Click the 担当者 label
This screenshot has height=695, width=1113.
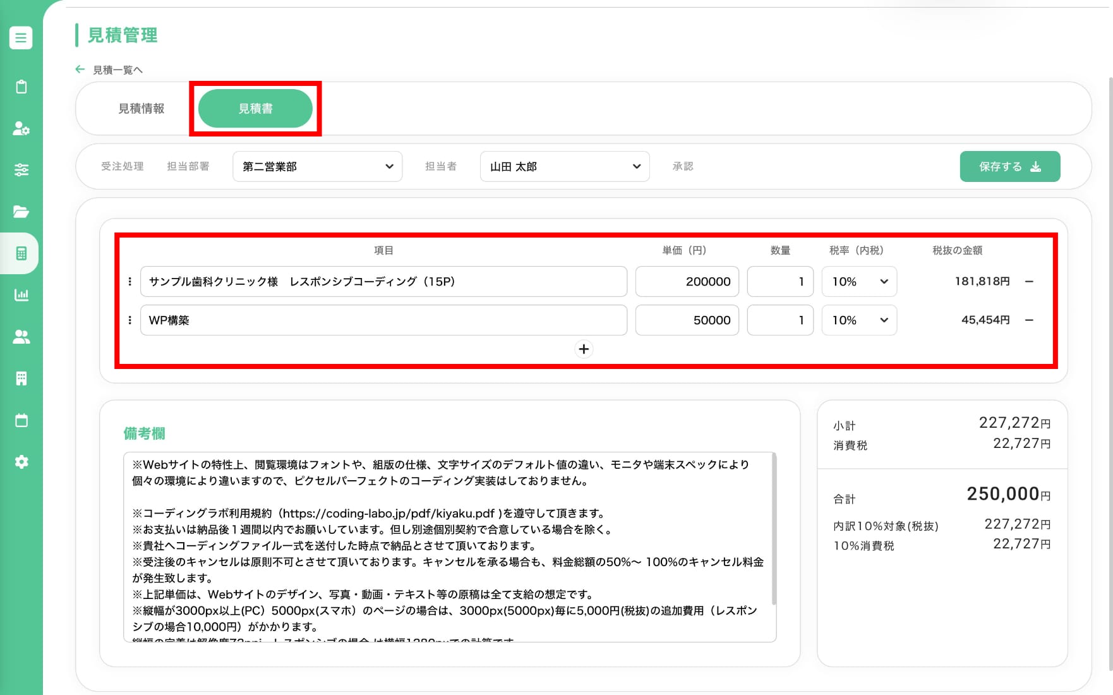(441, 167)
